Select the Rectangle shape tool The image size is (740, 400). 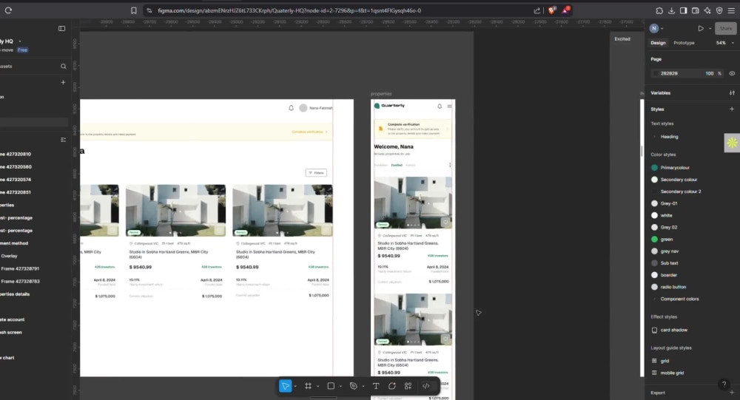click(331, 386)
